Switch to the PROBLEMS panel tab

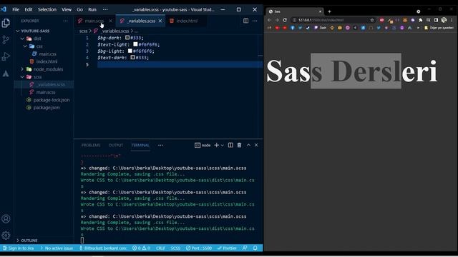[x=91, y=145]
